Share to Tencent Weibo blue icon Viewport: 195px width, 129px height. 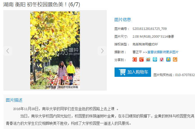(x=155, y=59)
